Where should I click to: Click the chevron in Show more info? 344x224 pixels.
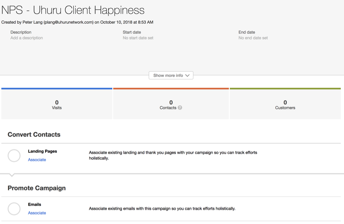pos(187,75)
